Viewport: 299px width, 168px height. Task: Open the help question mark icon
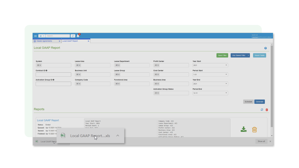[265, 48]
